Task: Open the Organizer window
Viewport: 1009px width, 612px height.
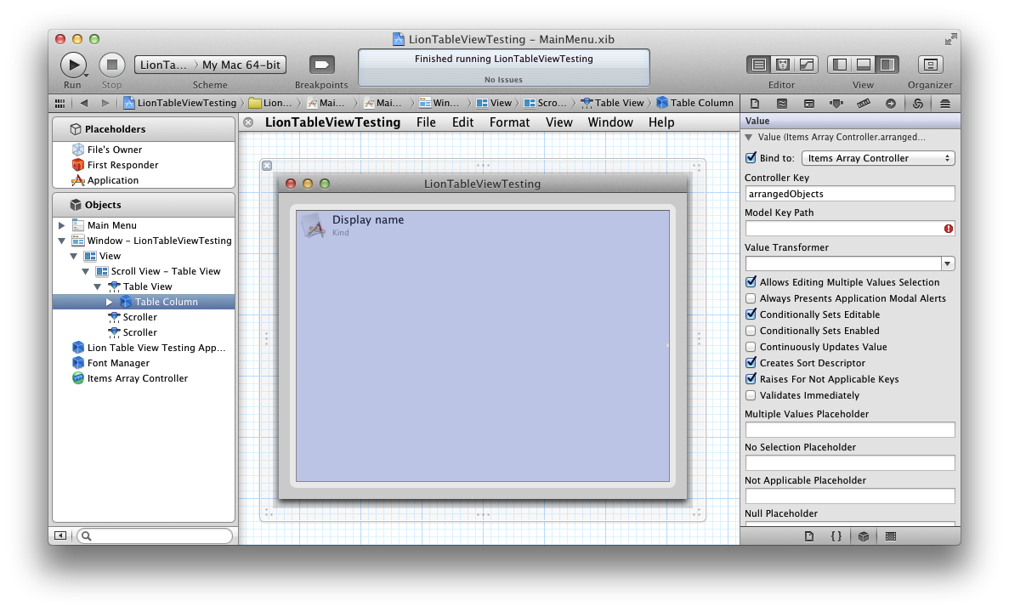Action: click(x=930, y=65)
